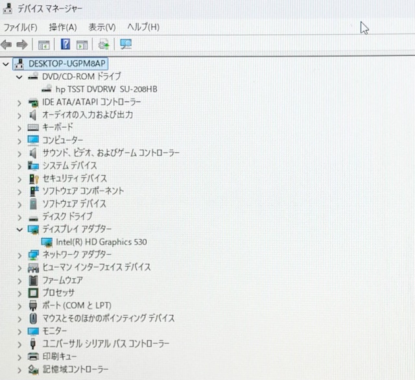Click the scan for hardware changes monitor icon
Viewport: 415px width, 380px height.
pos(126,44)
